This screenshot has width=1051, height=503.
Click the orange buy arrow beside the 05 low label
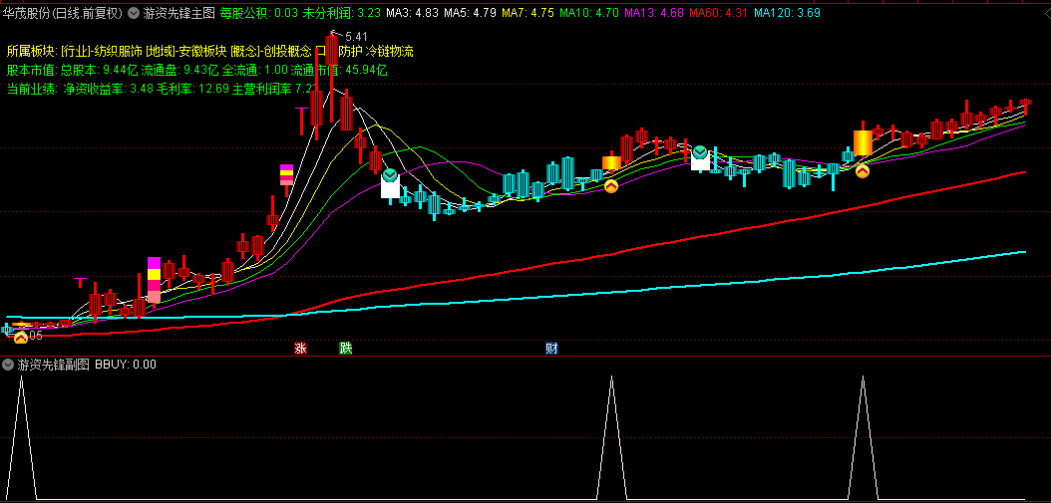point(21,337)
